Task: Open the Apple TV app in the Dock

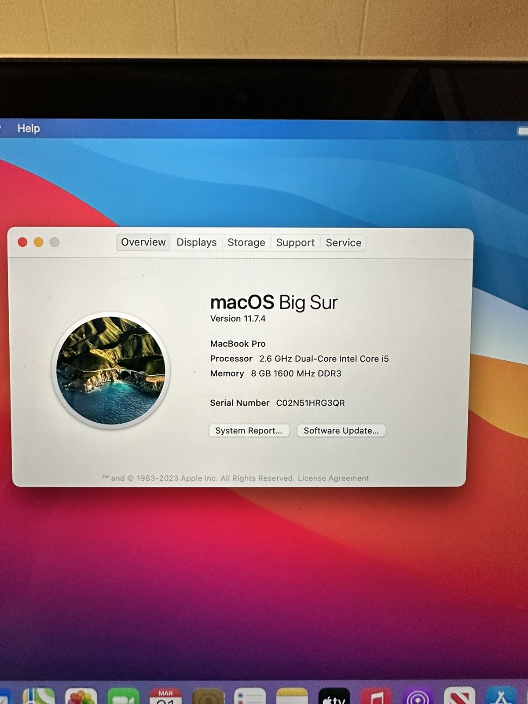Action: (x=334, y=697)
